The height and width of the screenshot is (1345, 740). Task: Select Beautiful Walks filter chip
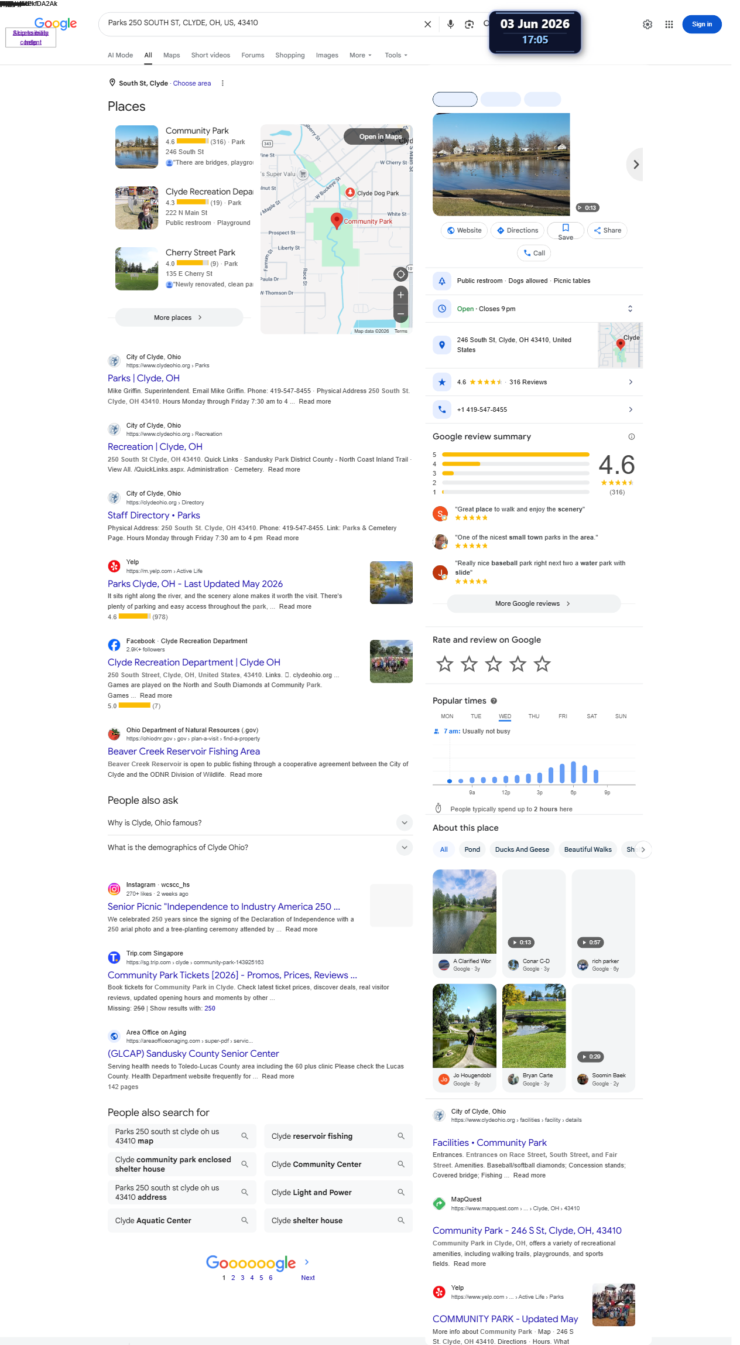[587, 849]
